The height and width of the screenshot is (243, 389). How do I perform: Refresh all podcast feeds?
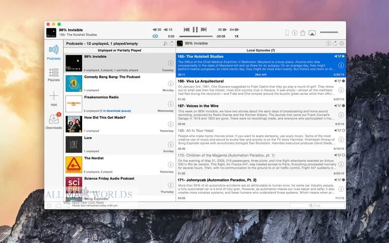[172, 43]
